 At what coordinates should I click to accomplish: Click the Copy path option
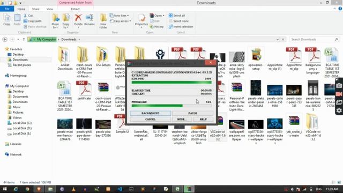point(32,21)
